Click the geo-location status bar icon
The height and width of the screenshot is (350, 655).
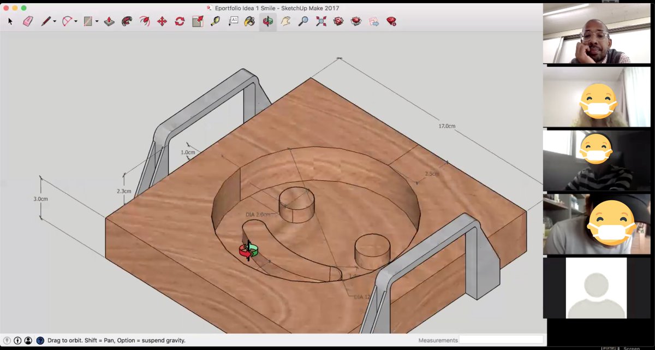click(x=7, y=340)
